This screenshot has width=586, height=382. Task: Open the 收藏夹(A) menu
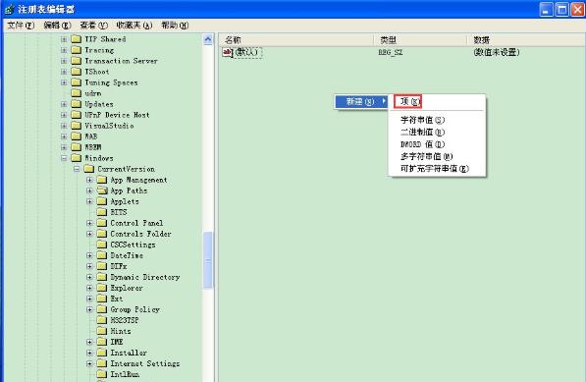(x=133, y=26)
